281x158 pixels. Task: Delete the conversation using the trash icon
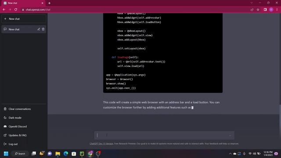click(43, 29)
